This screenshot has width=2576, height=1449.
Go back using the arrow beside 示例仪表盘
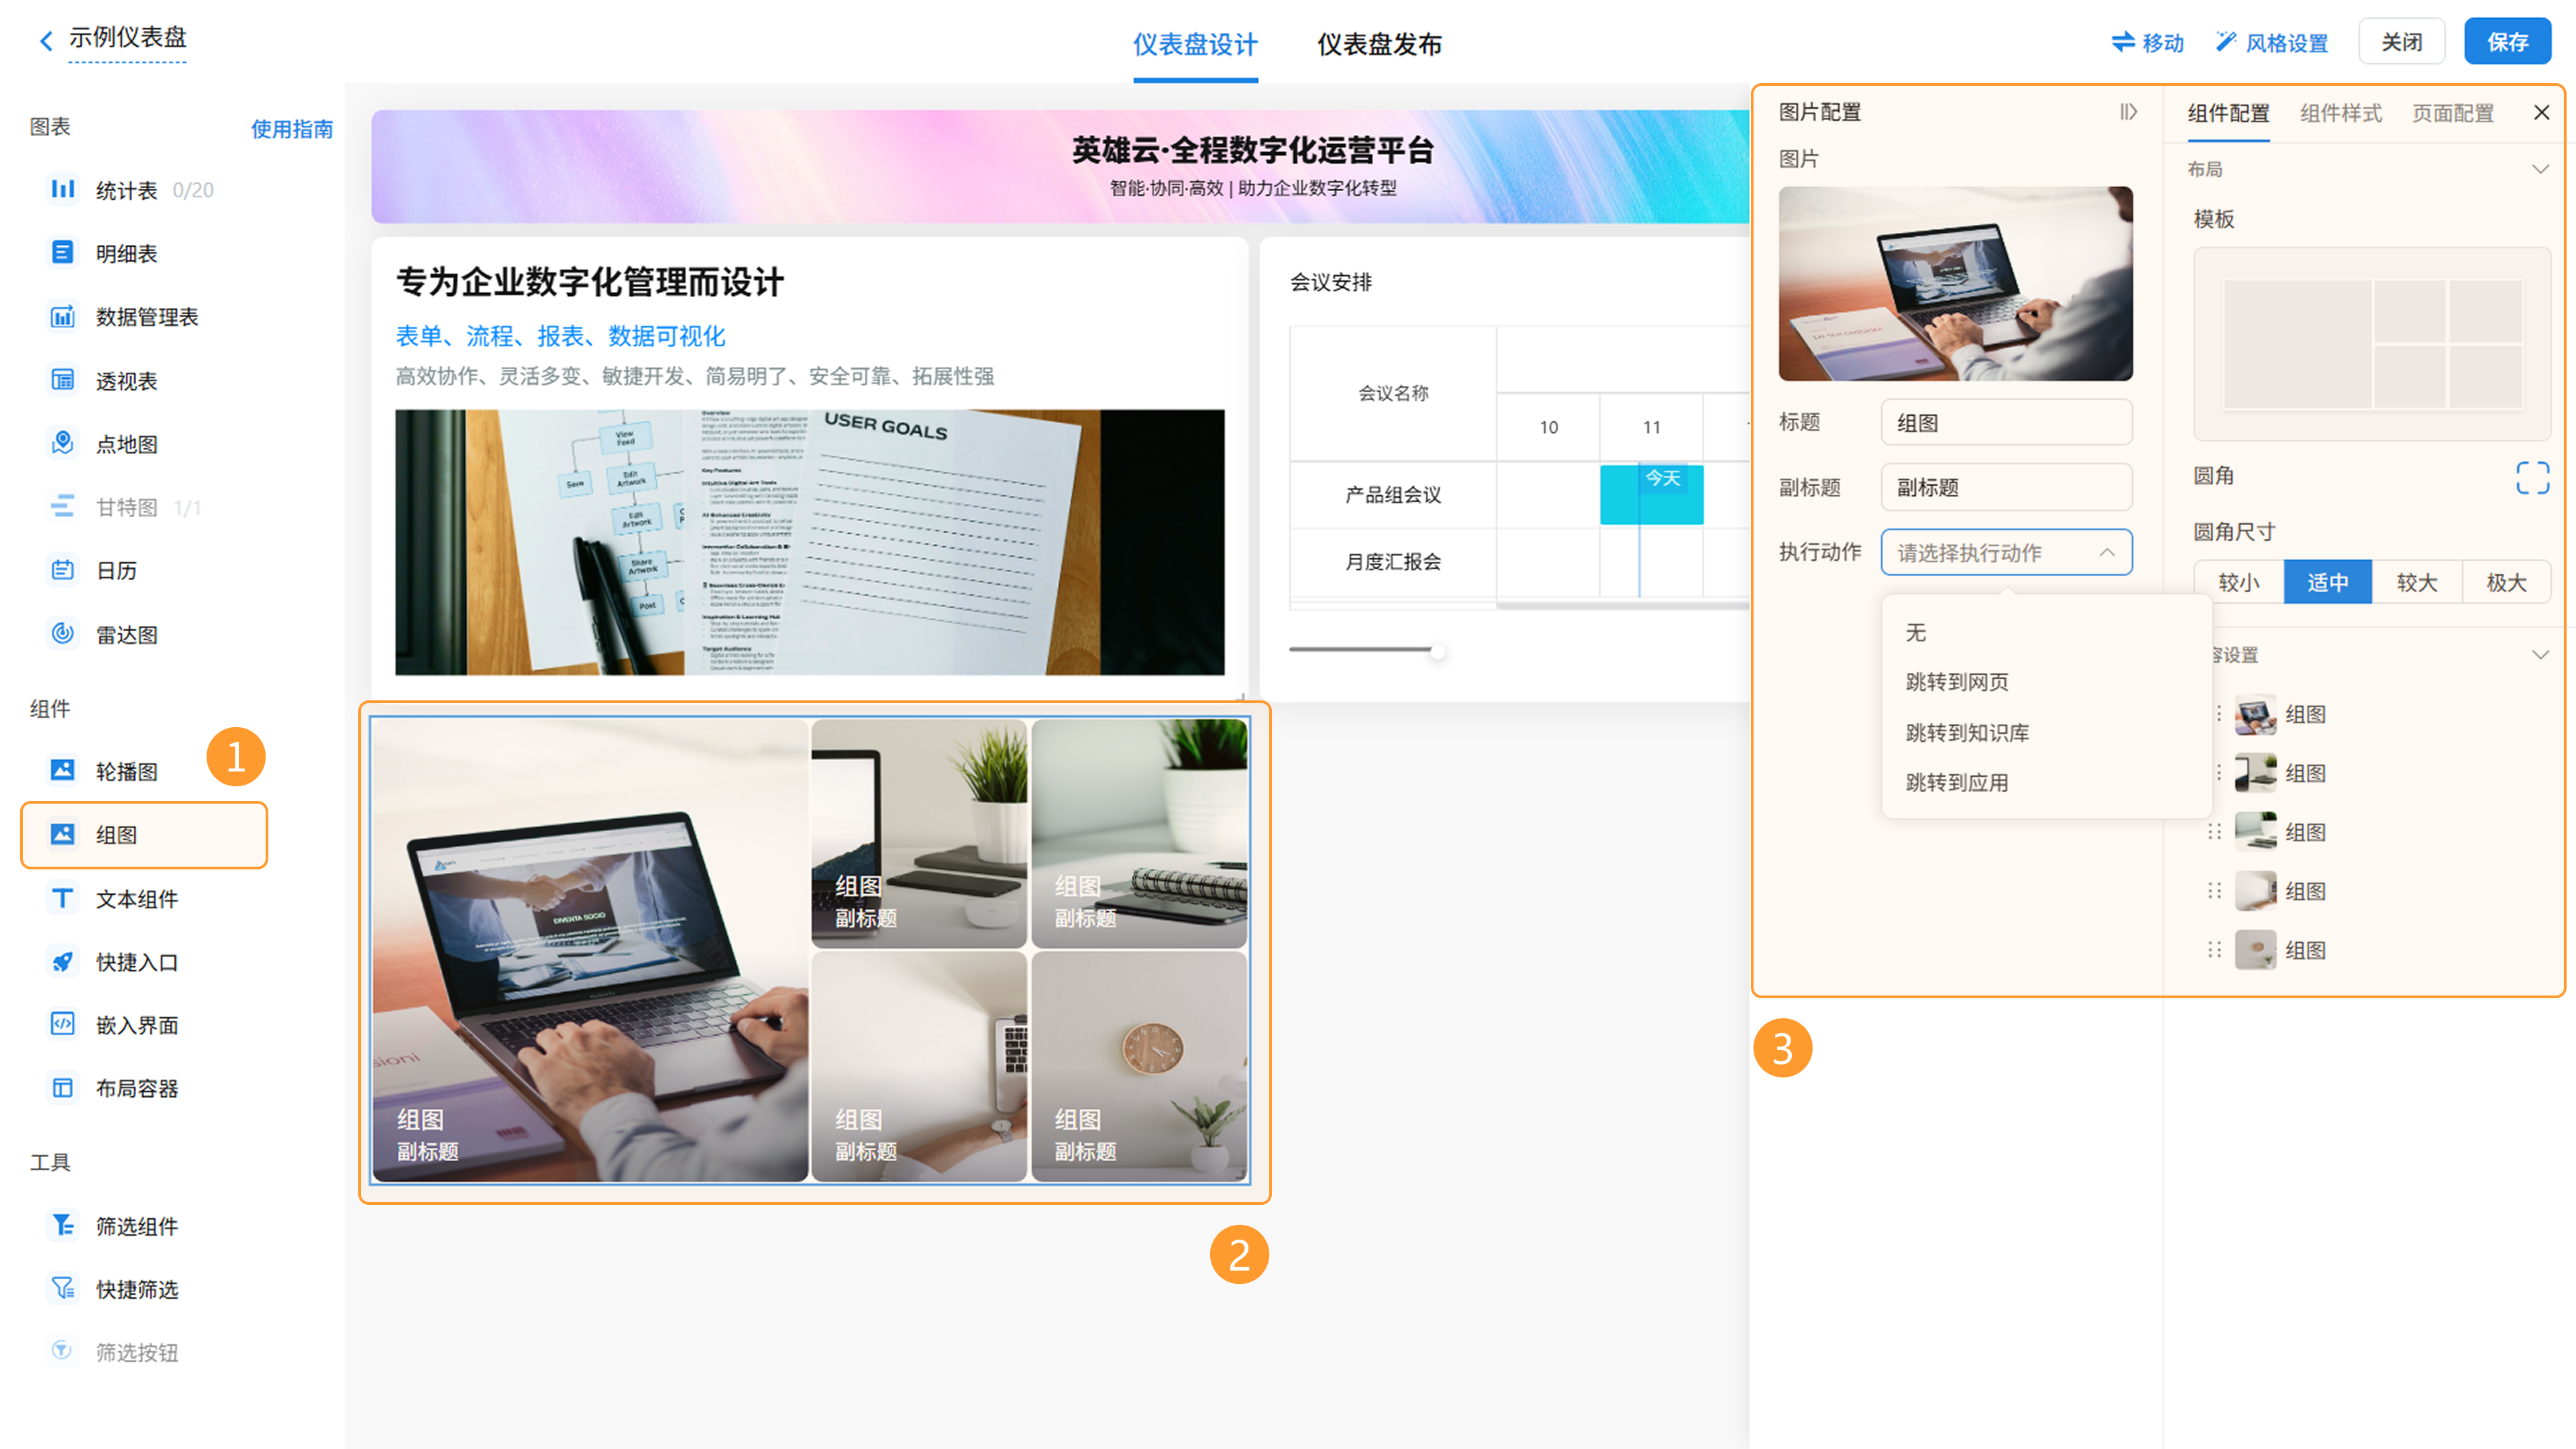45,40
